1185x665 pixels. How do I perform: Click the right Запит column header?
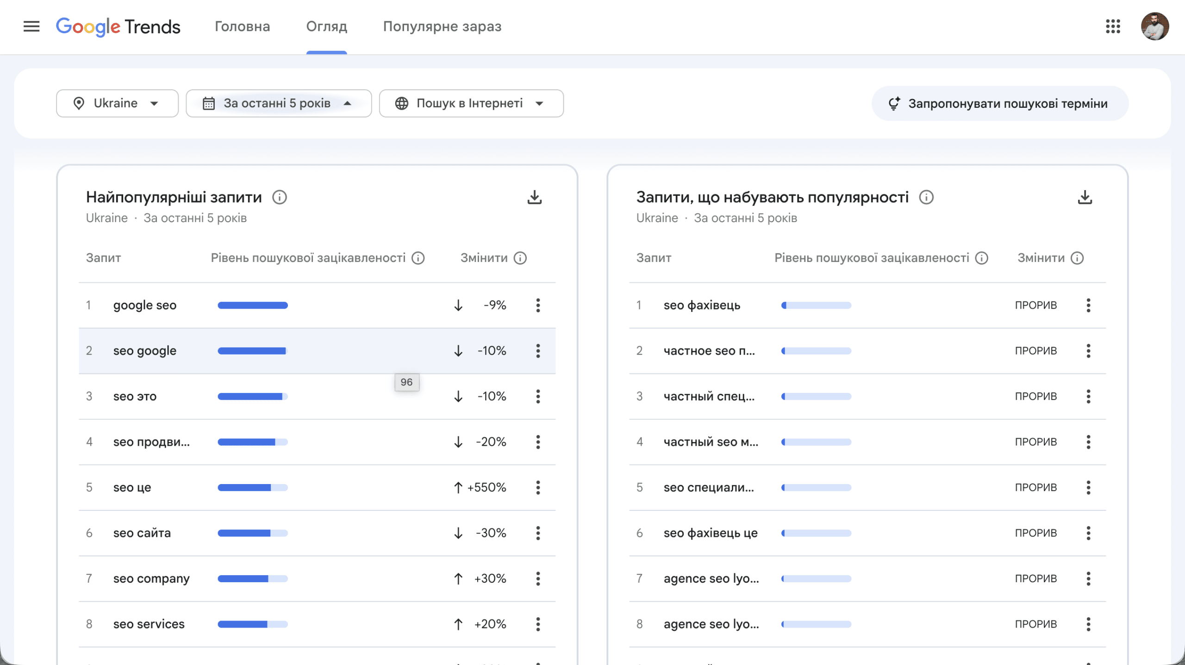pos(654,258)
